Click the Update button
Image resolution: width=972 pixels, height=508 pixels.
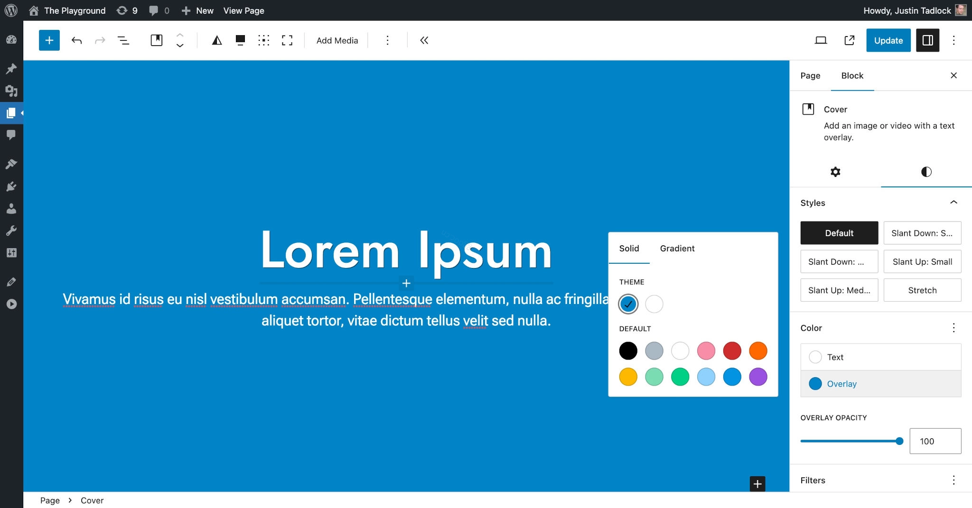tap(888, 40)
